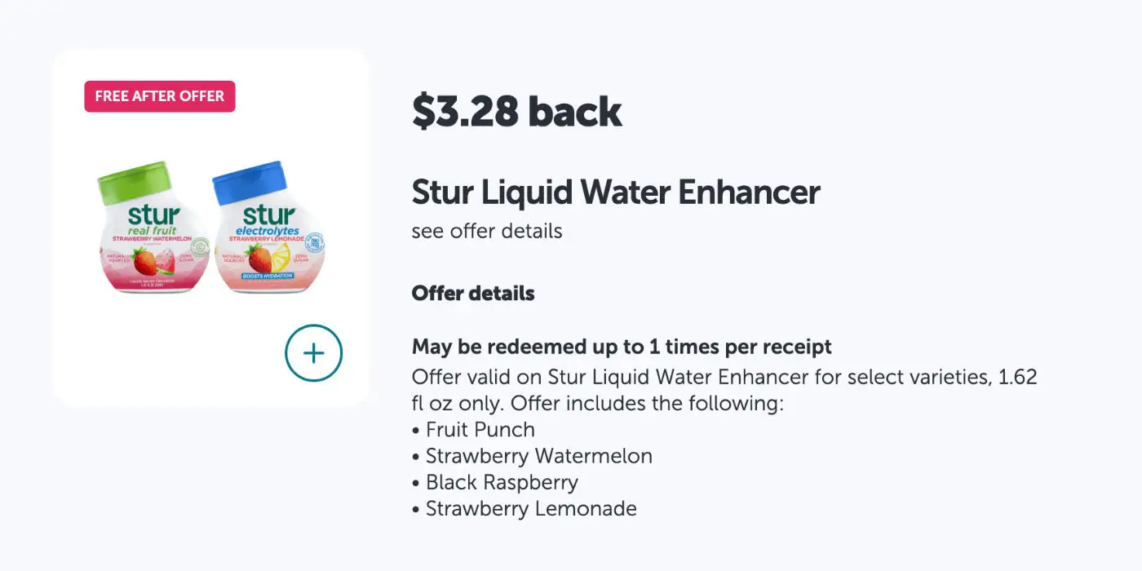Click the green cap of real fruit bottle

(135, 181)
